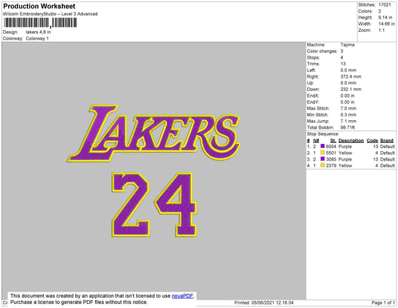This screenshot has height=308, width=398.
Task: Select 'Yellow' description in stop row 4
Action: click(345, 165)
